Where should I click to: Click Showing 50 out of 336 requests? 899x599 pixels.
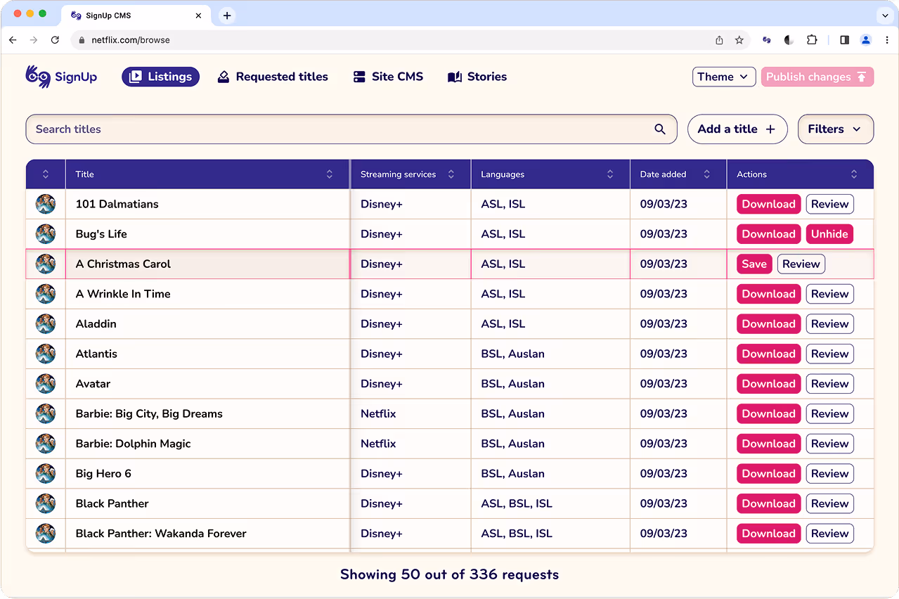point(450,574)
